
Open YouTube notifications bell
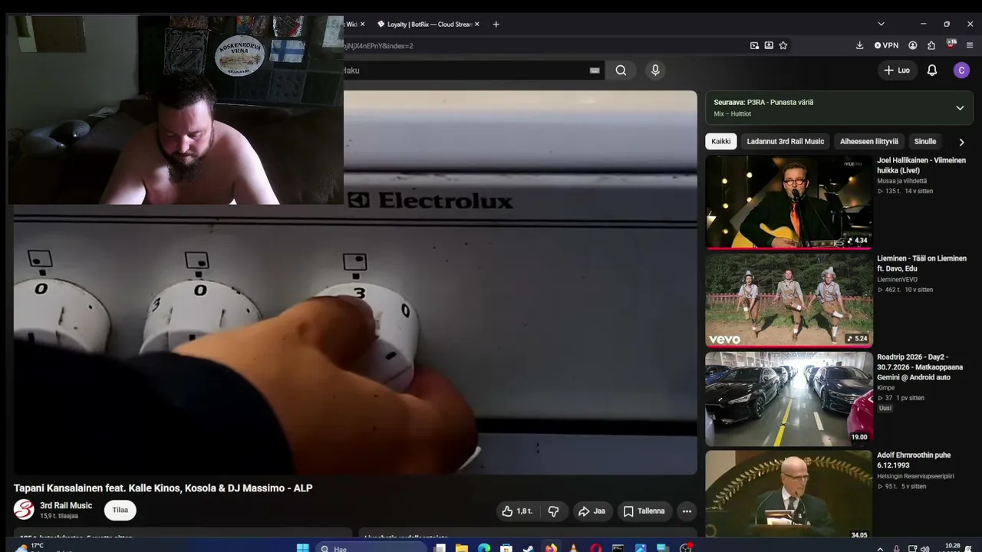click(x=932, y=71)
